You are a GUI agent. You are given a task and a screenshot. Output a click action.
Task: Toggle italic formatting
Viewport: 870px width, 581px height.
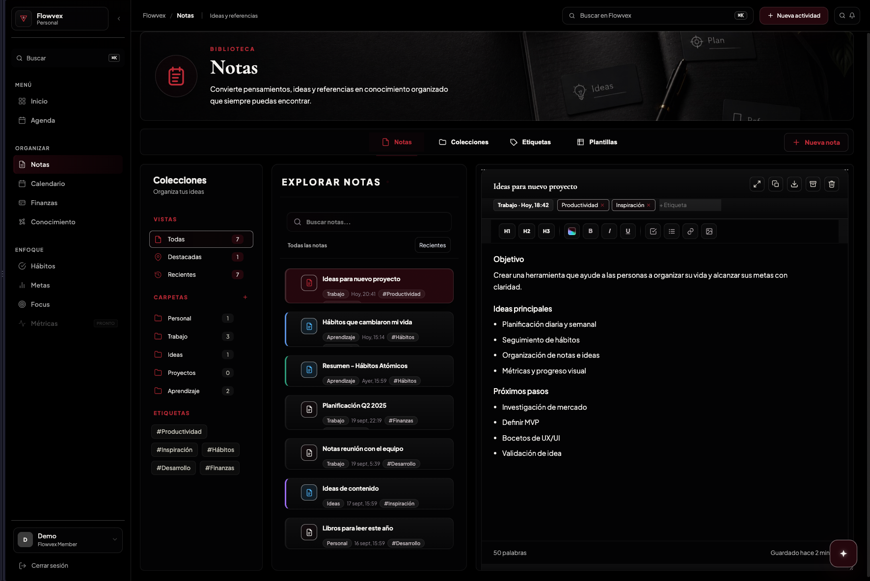[609, 231]
